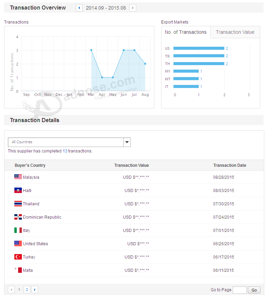This screenshot has height=295, width=267.
Task: Click the MY bar in Export Markets
Action: pos(186,71)
